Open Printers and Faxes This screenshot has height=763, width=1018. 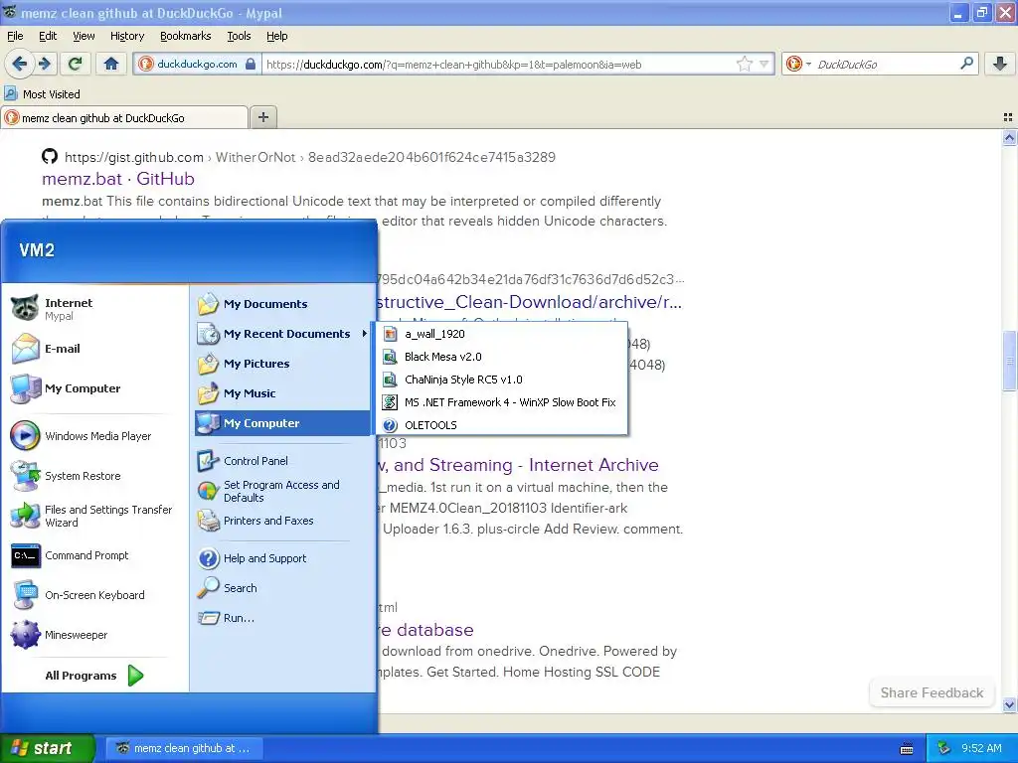click(x=255, y=521)
